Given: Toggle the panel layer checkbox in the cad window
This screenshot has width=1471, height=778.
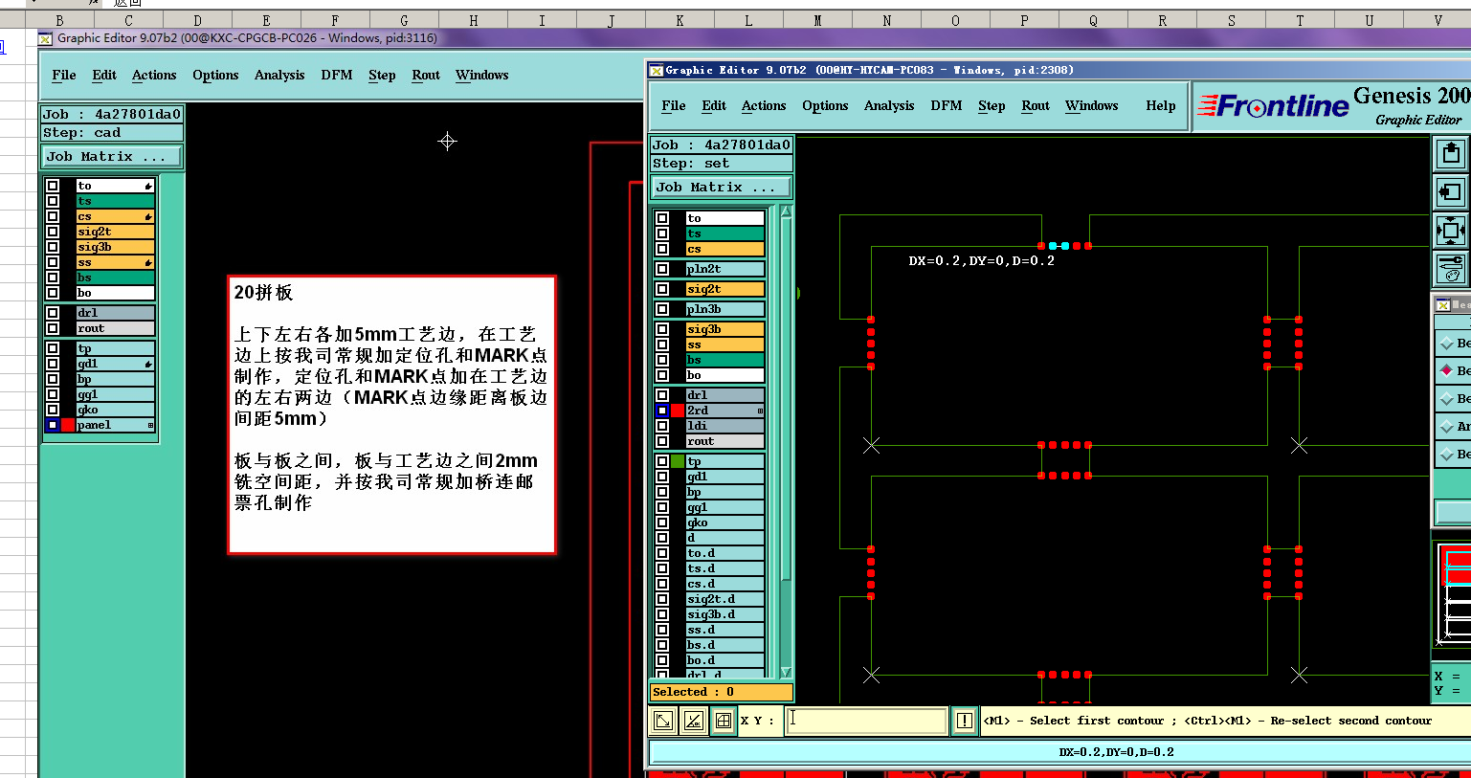Looking at the screenshot, I should pos(53,425).
